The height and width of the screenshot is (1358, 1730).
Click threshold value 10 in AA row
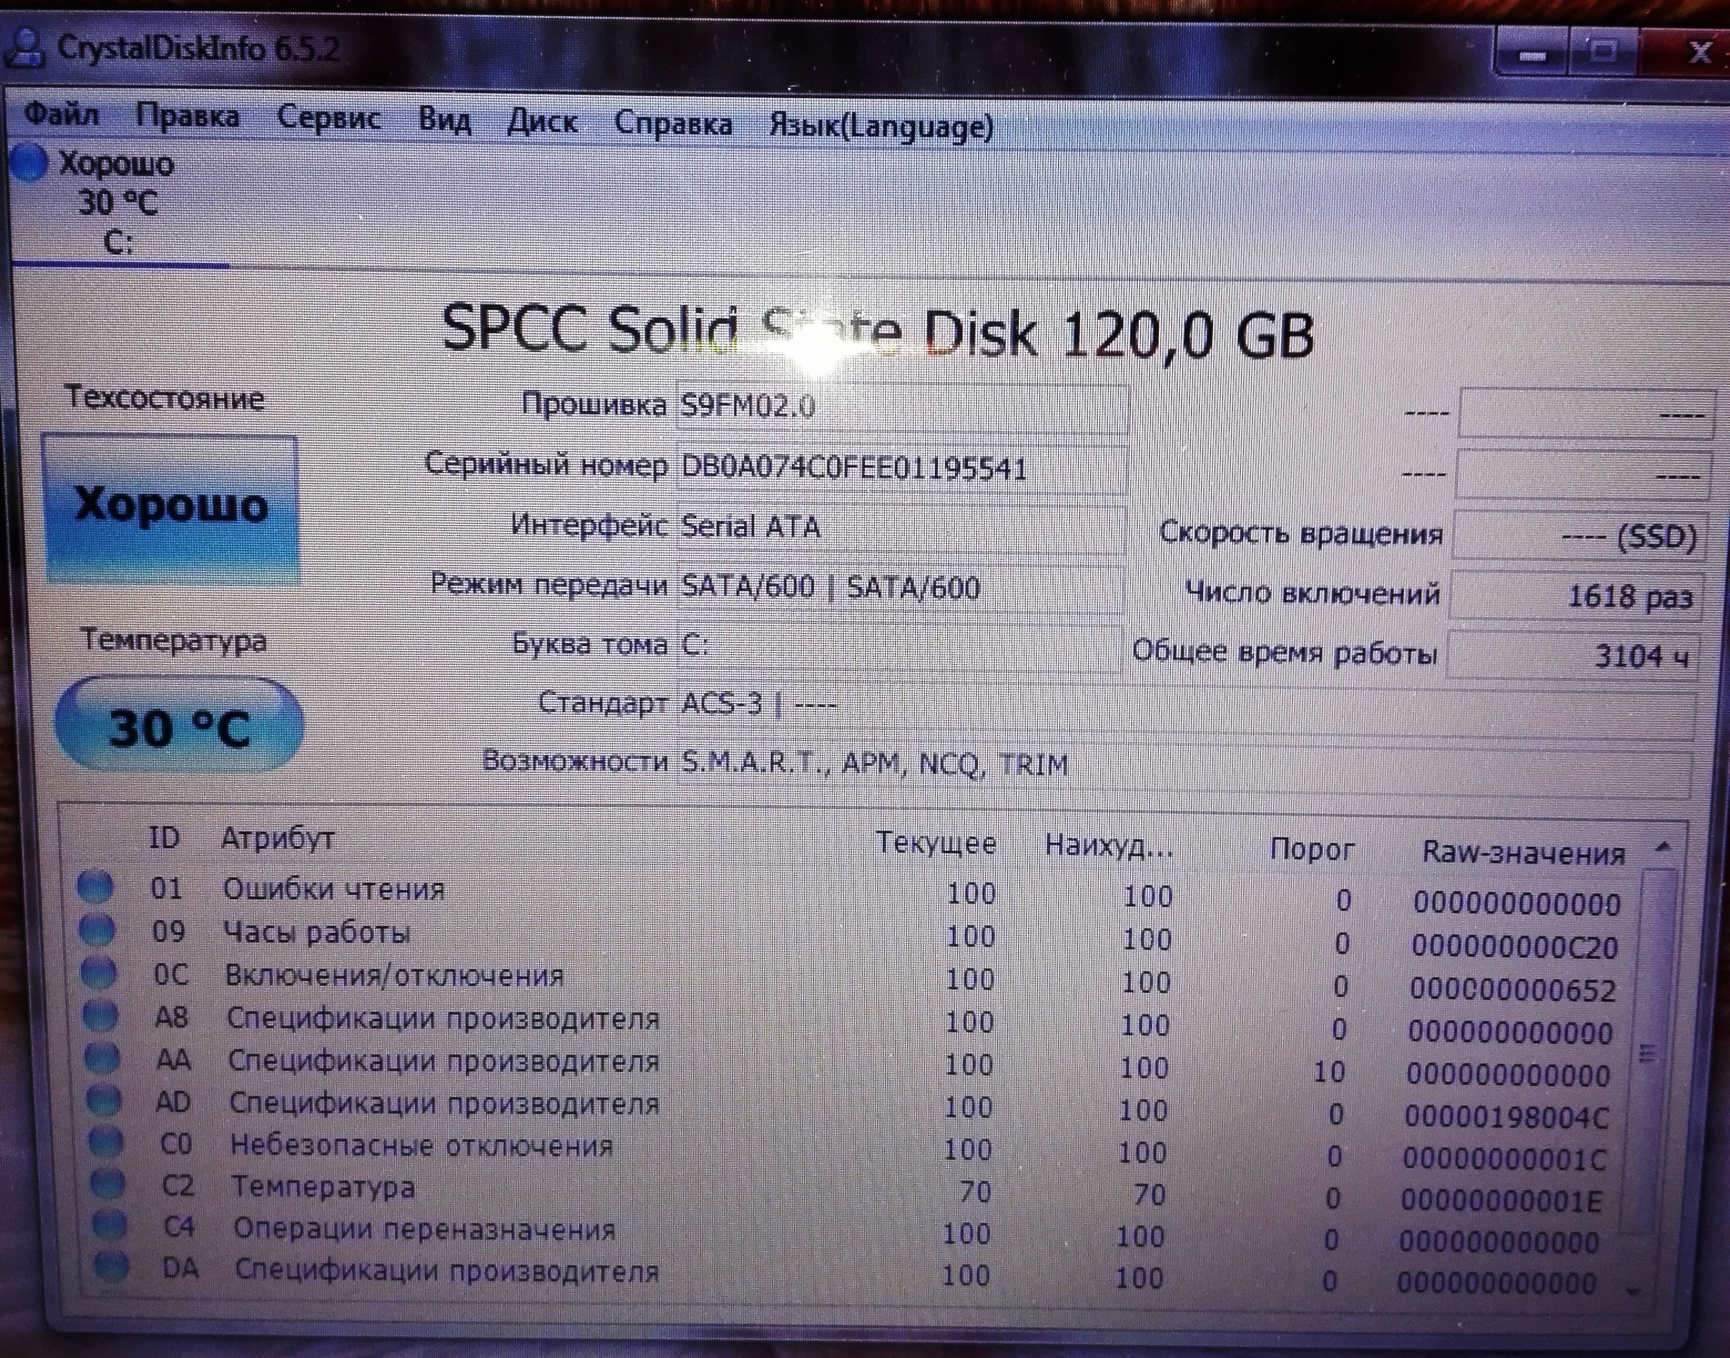[1329, 1072]
